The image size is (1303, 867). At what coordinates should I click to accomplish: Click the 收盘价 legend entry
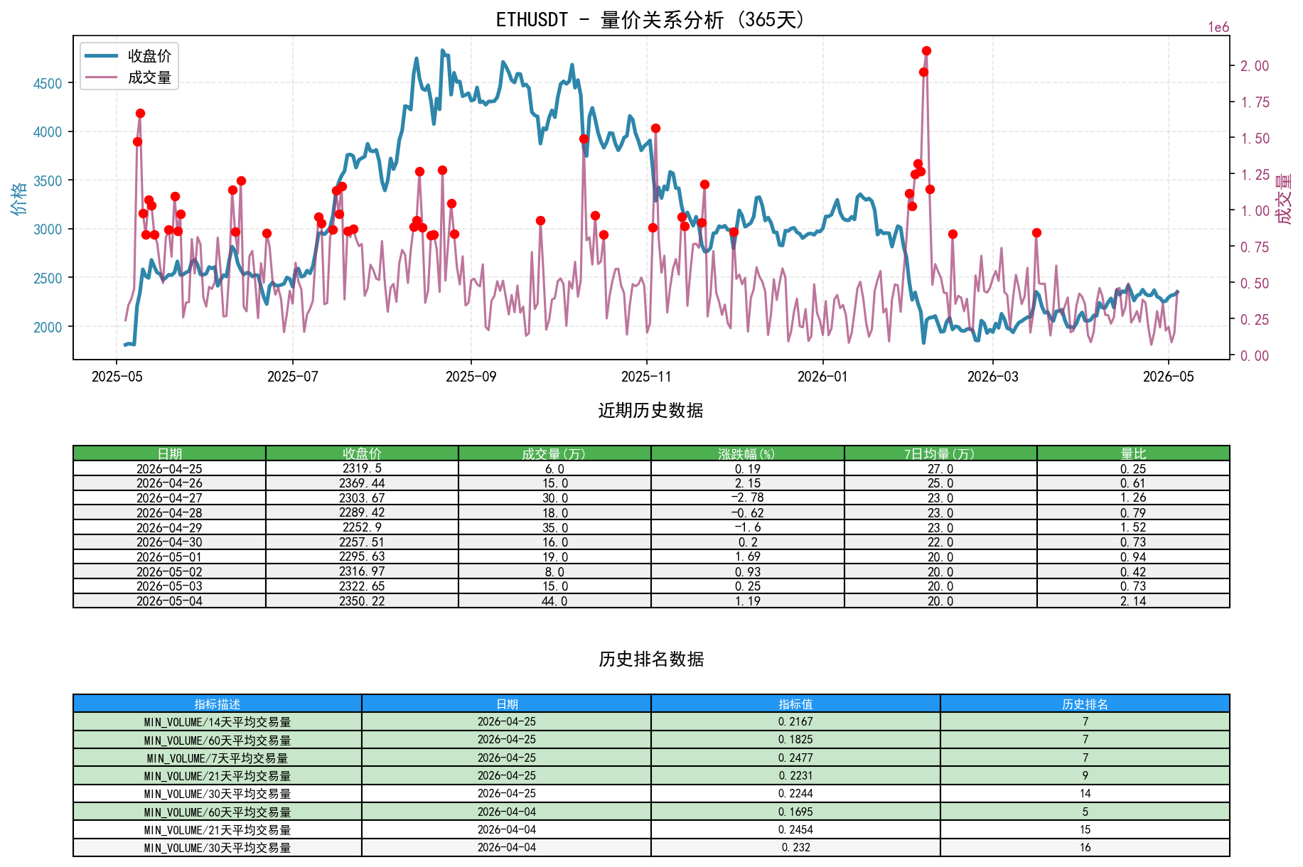129,56
